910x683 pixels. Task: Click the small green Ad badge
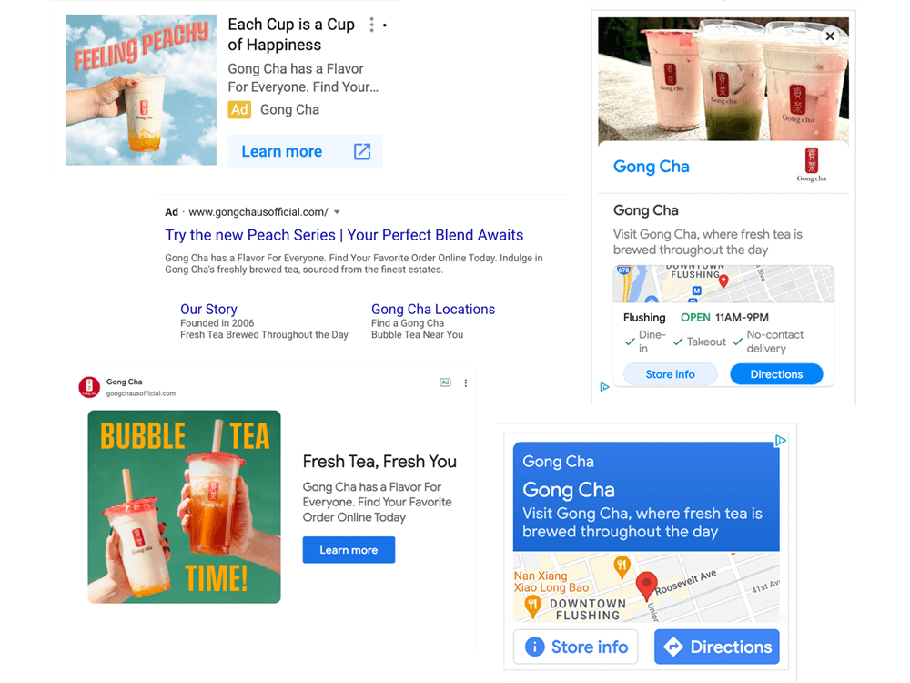[445, 382]
